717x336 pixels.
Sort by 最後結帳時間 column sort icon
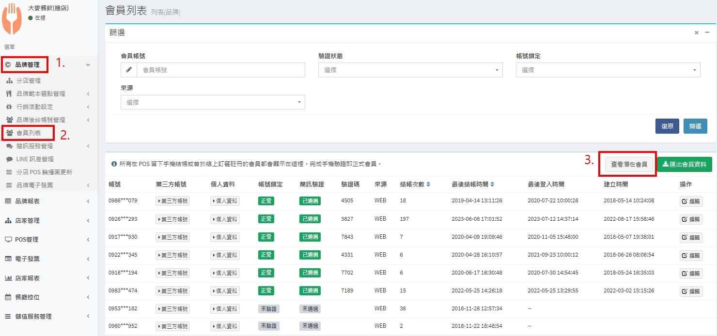[x=492, y=184]
